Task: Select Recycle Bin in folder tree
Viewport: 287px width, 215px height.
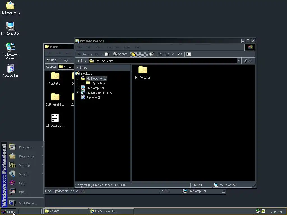Action: (x=94, y=97)
